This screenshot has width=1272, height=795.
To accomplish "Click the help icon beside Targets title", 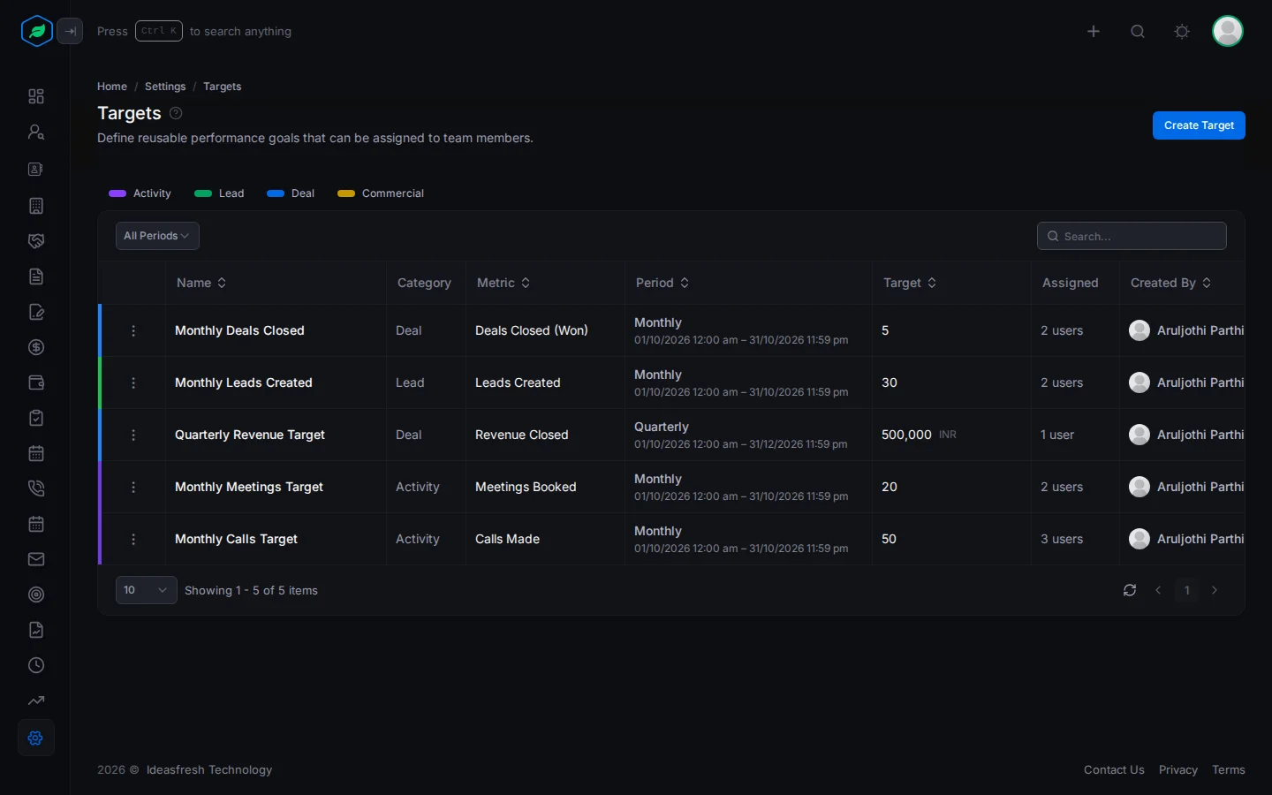I will click(176, 113).
